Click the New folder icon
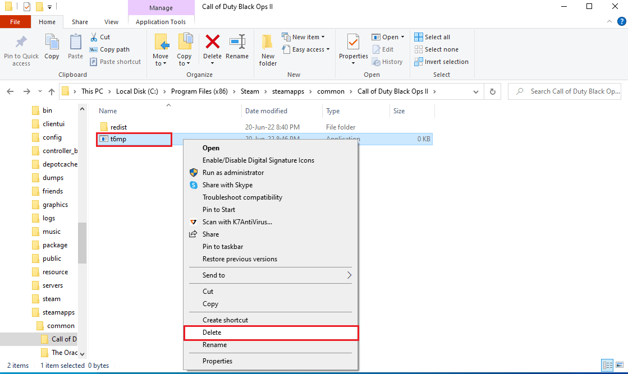Viewport: 628px width, 374px height. (267, 42)
